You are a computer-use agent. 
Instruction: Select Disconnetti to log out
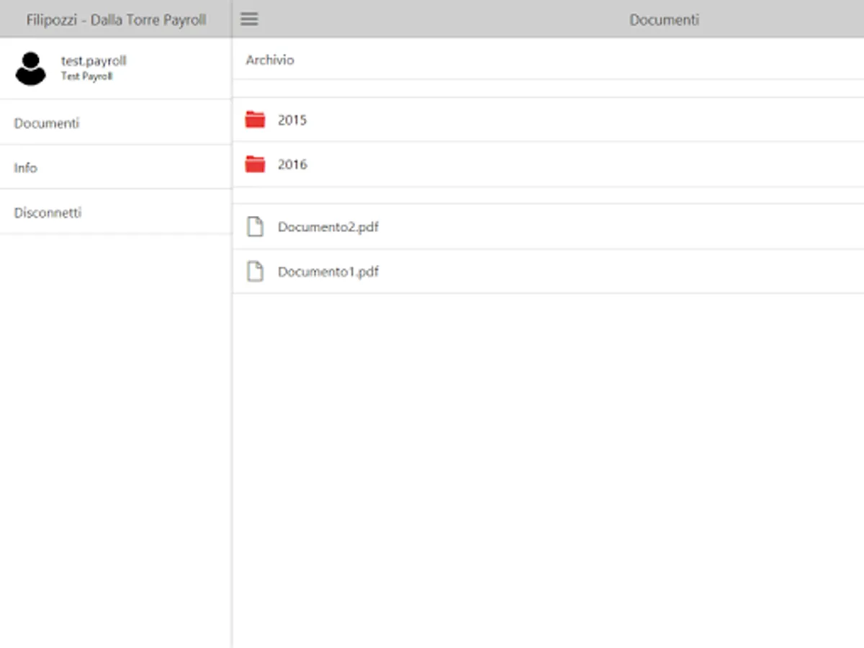pos(115,212)
